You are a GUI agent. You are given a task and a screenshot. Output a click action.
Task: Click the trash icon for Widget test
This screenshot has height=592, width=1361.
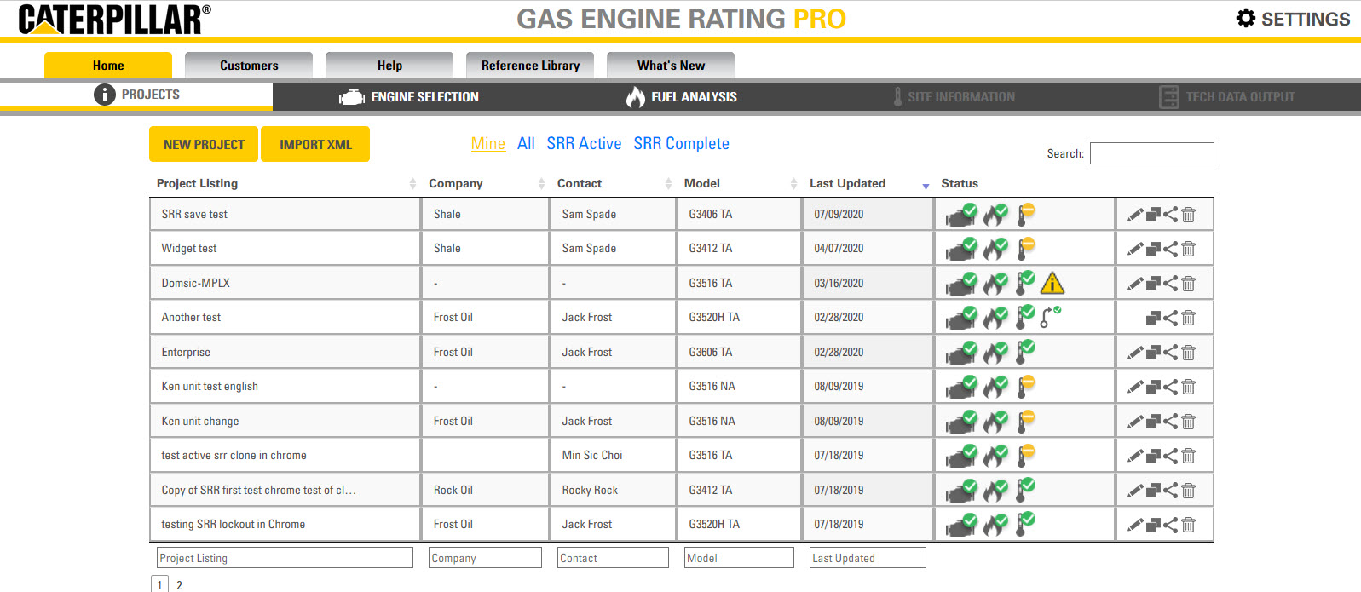1189,249
